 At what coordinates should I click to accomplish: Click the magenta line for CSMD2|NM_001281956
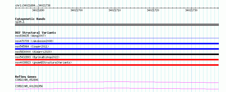[x=117, y=88]
